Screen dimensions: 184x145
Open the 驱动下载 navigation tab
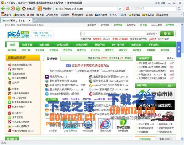[x=100, y=45]
